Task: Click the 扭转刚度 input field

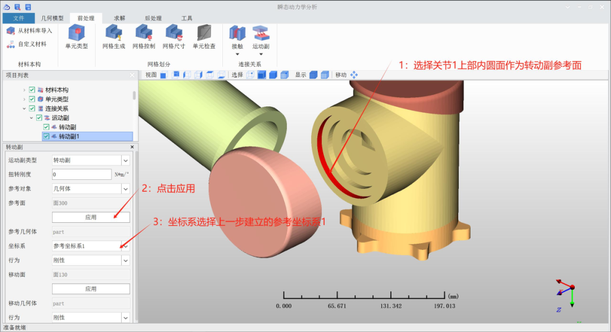Action: 82,175
